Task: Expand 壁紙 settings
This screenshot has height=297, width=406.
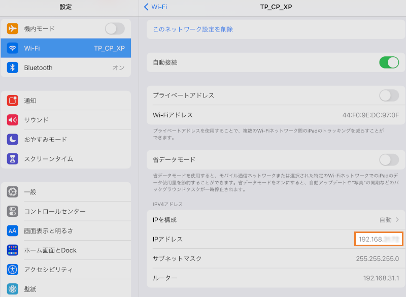Action: (12, 289)
